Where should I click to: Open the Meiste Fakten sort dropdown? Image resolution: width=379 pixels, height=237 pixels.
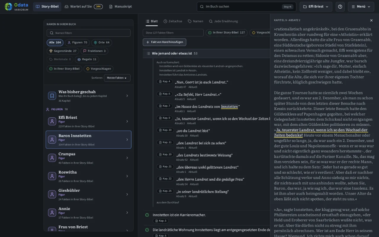click(x=117, y=78)
